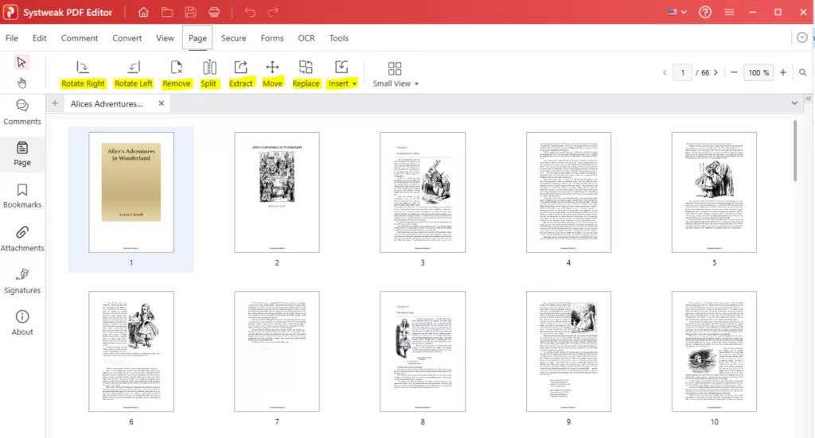
Task: Open the Small View thumbnail size dropdown
Action: (395, 74)
